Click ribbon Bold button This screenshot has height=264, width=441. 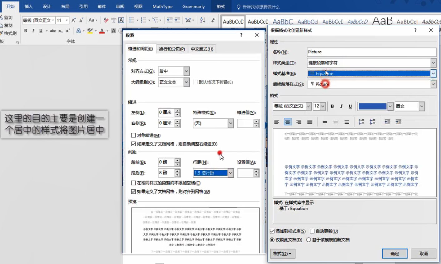tap(26, 31)
